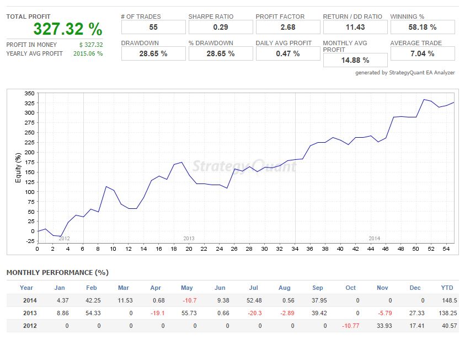Click 2014 January value 4.37
The image size is (470, 340).
point(63,300)
